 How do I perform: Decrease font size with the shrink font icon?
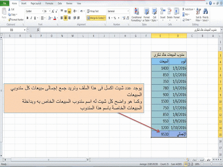click(x=56, y=11)
